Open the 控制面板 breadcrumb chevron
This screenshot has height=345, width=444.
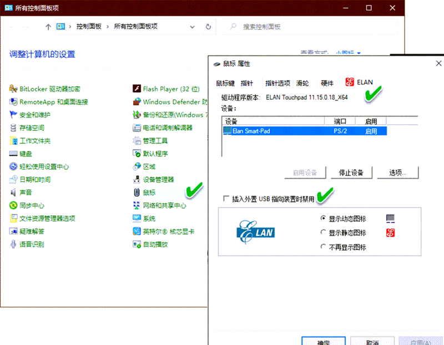tap(109, 27)
